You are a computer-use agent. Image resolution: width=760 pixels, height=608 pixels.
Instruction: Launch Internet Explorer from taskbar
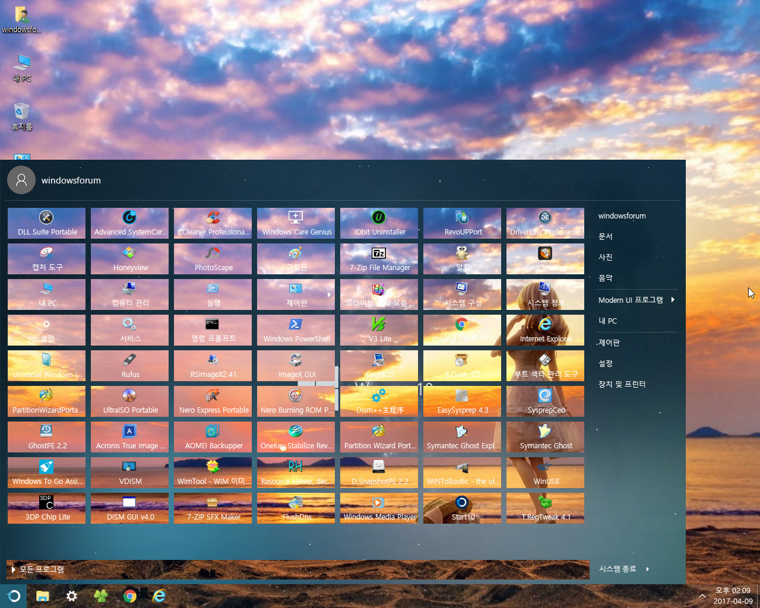click(x=159, y=596)
